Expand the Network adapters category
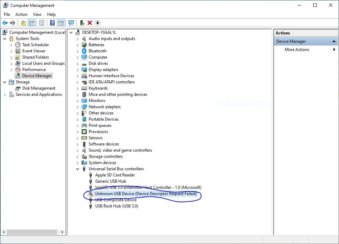Viewport: 339px width, 244px height. (77, 107)
